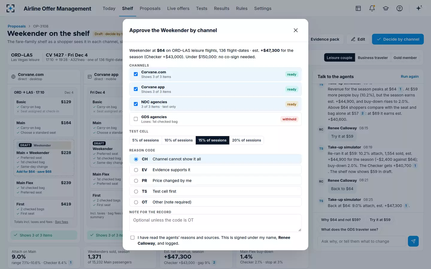
Task: Focus the Note for the record text area
Action: (215, 223)
